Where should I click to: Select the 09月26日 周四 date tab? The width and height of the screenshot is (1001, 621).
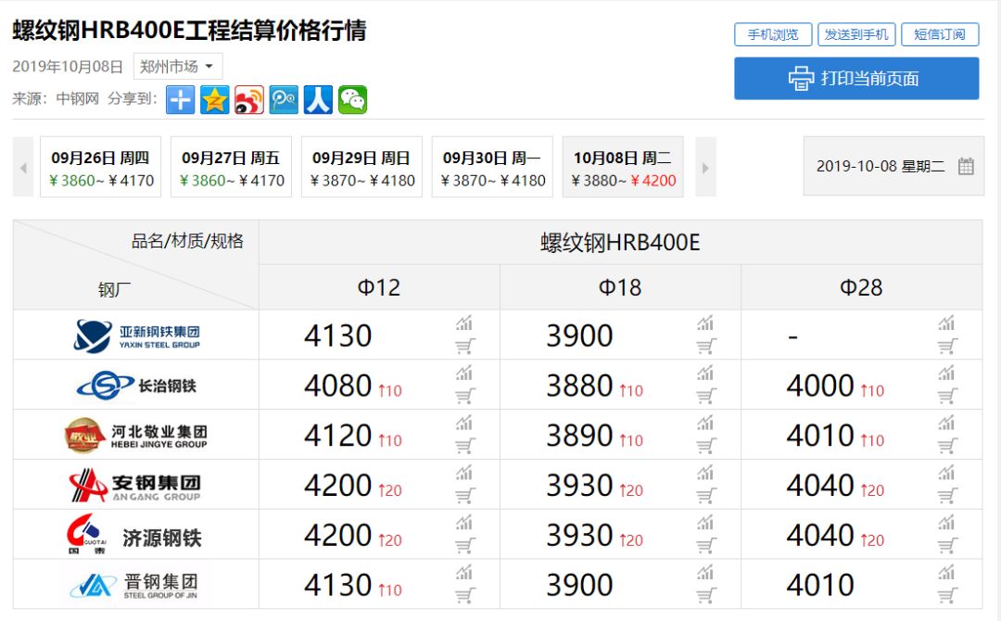(x=101, y=167)
